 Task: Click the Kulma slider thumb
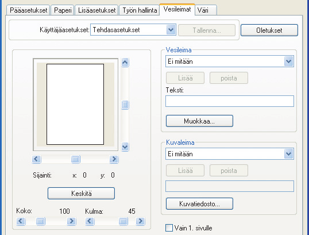tap(123, 221)
